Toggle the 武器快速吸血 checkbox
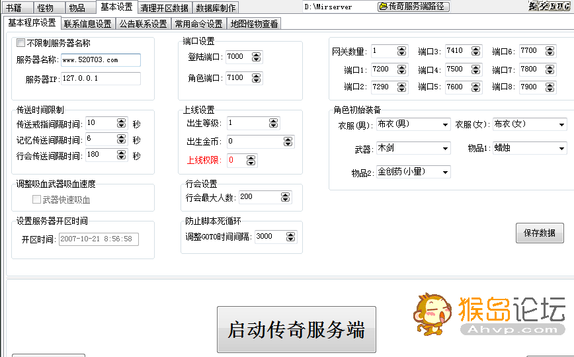The width and height of the screenshot is (574, 357). pyautogui.click(x=37, y=200)
